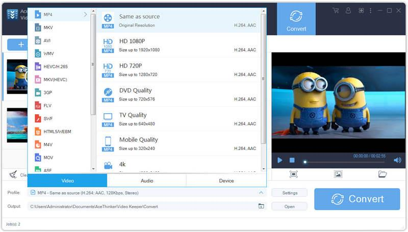Select the MKV(HEVC) format icon

(x=38, y=80)
